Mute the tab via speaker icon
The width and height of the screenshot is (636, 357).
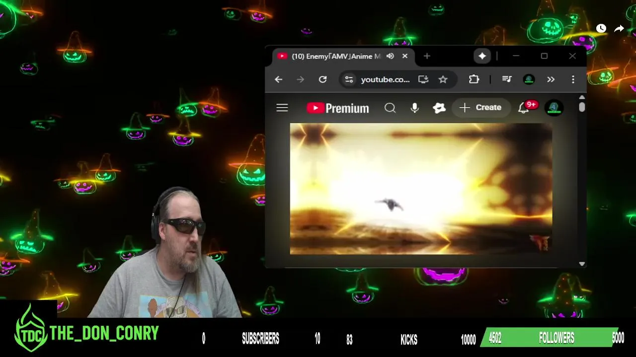[390, 56]
